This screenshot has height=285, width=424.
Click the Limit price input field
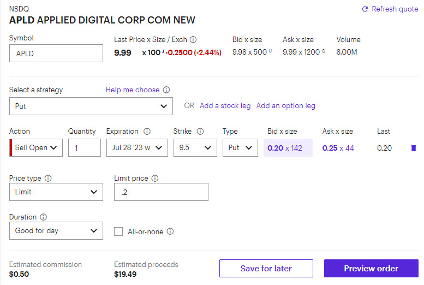(161, 192)
